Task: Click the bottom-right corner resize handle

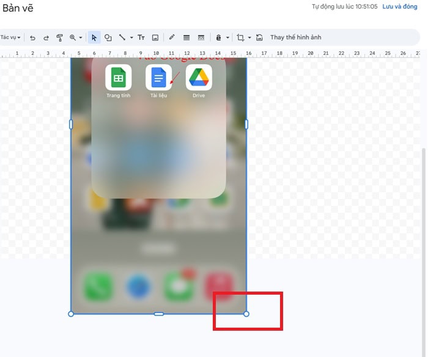Action: pos(246,314)
